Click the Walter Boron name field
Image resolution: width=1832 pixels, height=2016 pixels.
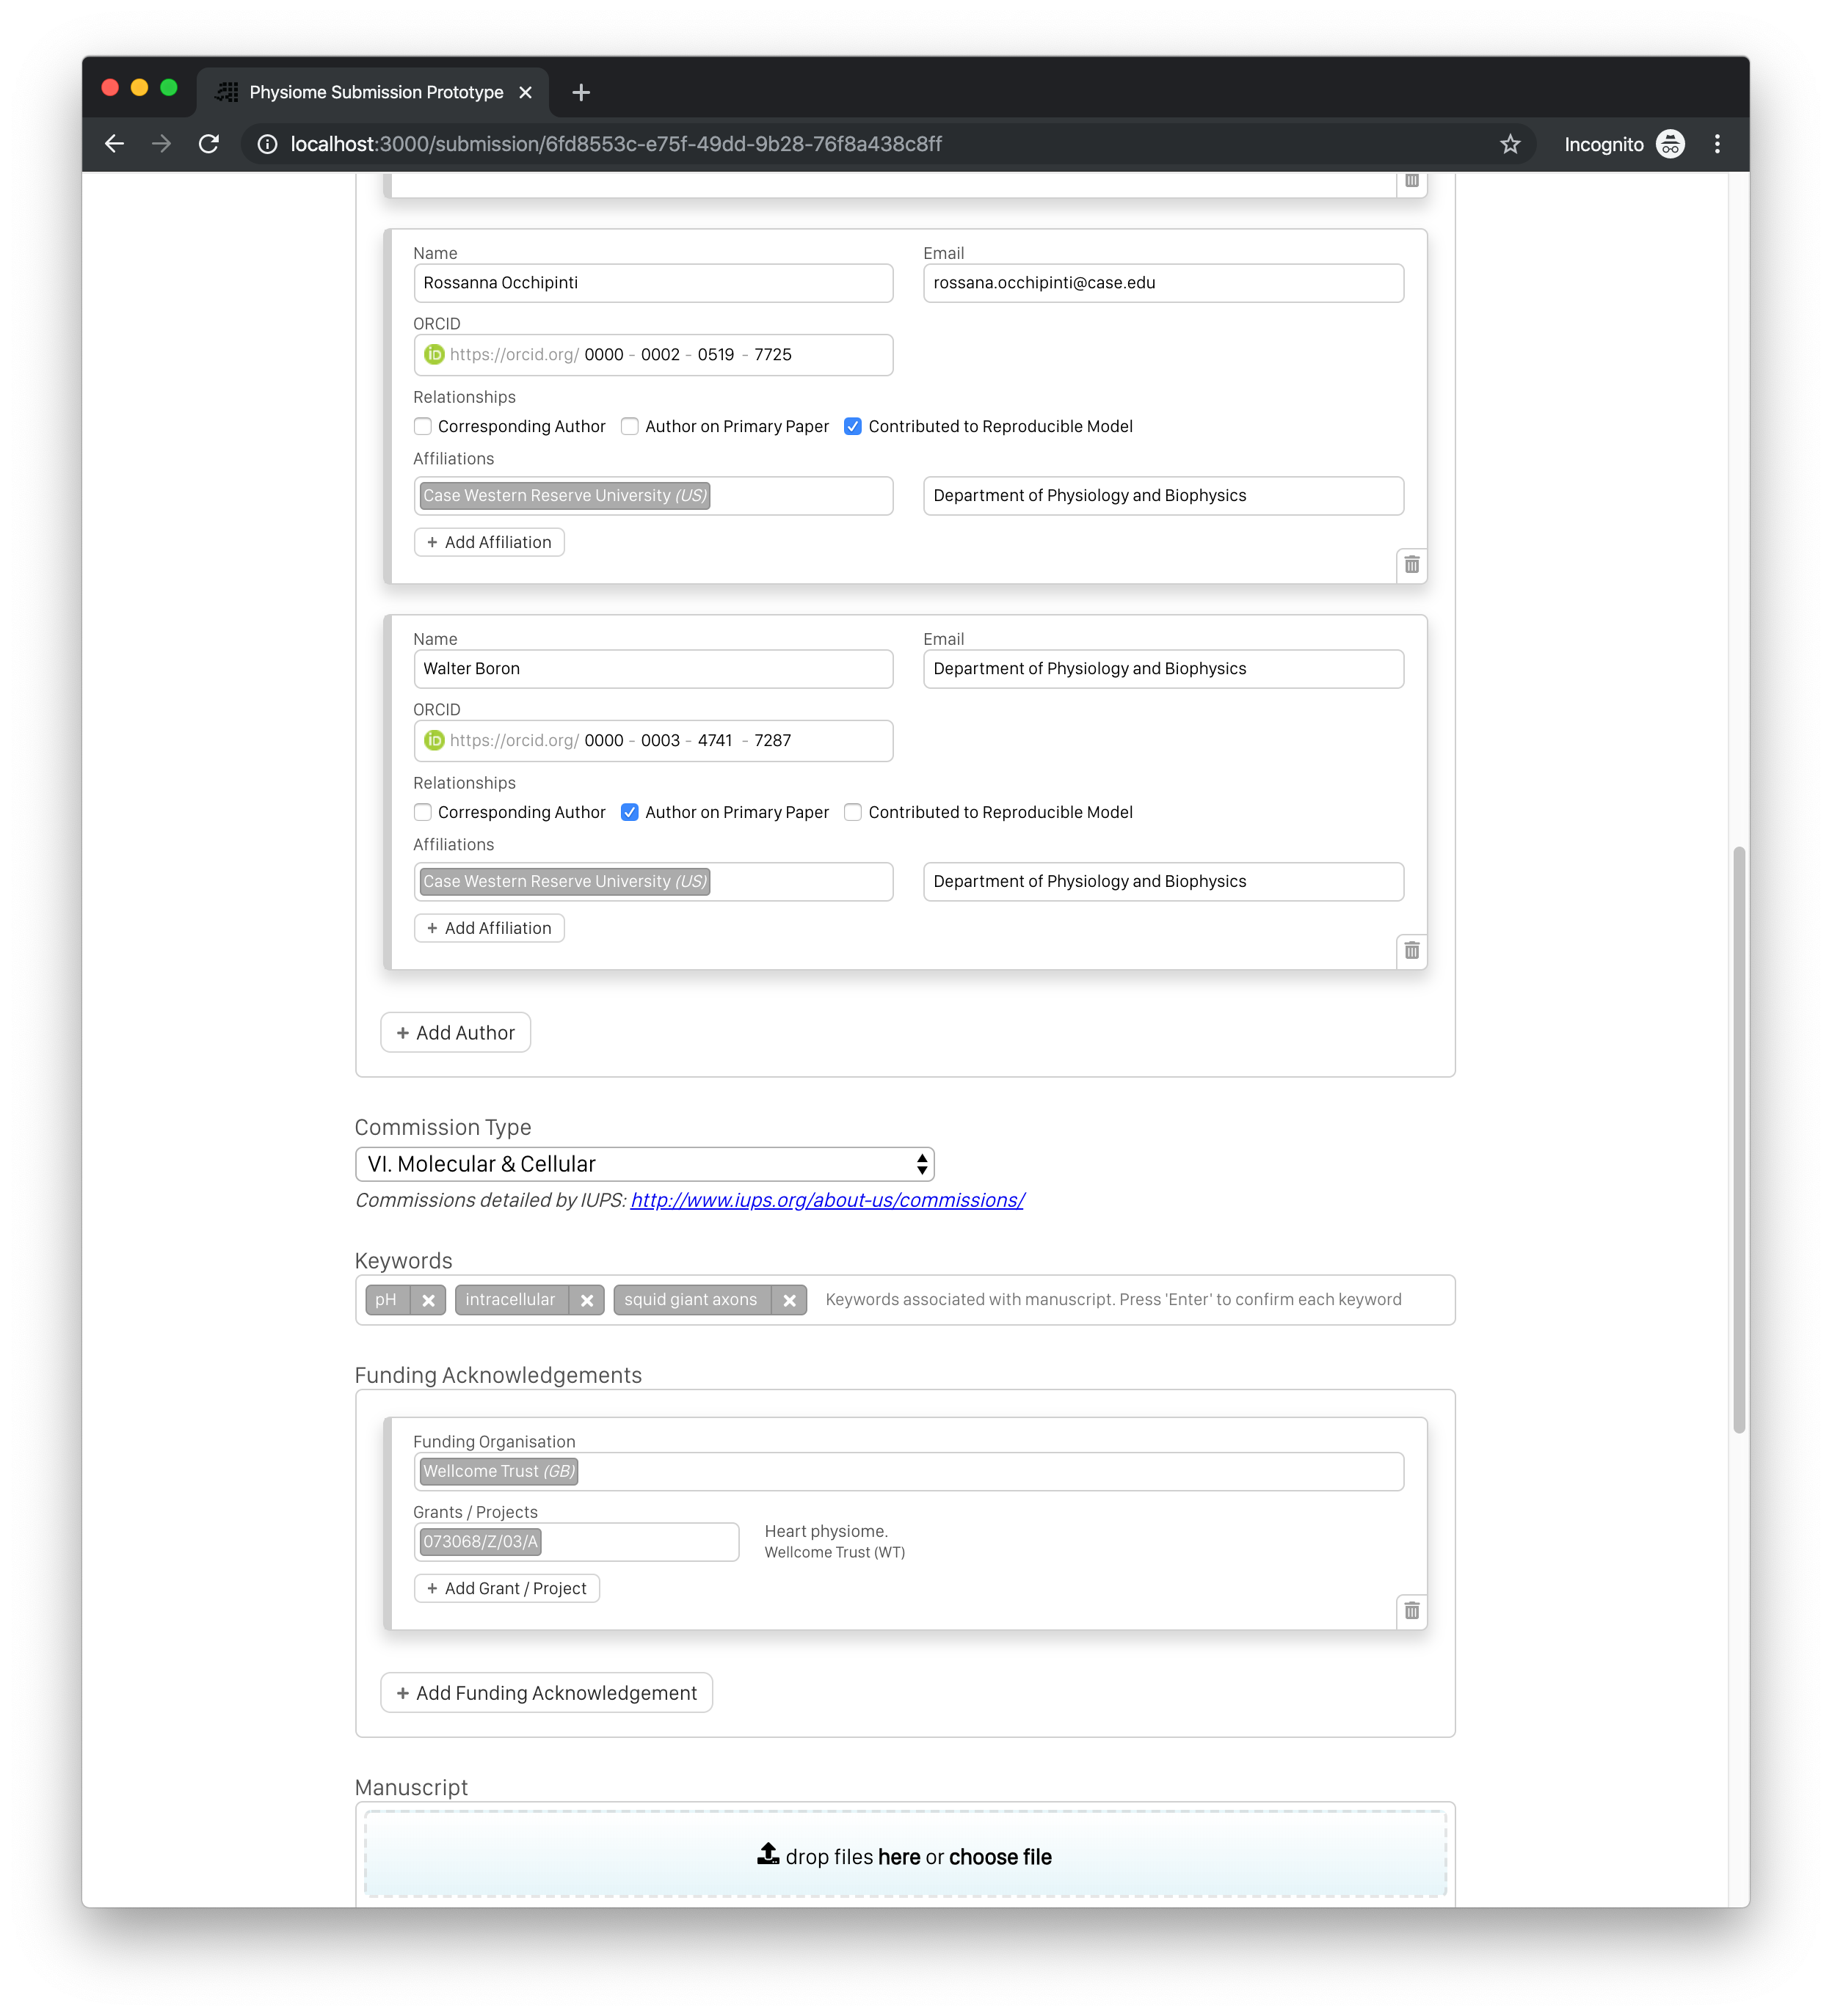(653, 669)
